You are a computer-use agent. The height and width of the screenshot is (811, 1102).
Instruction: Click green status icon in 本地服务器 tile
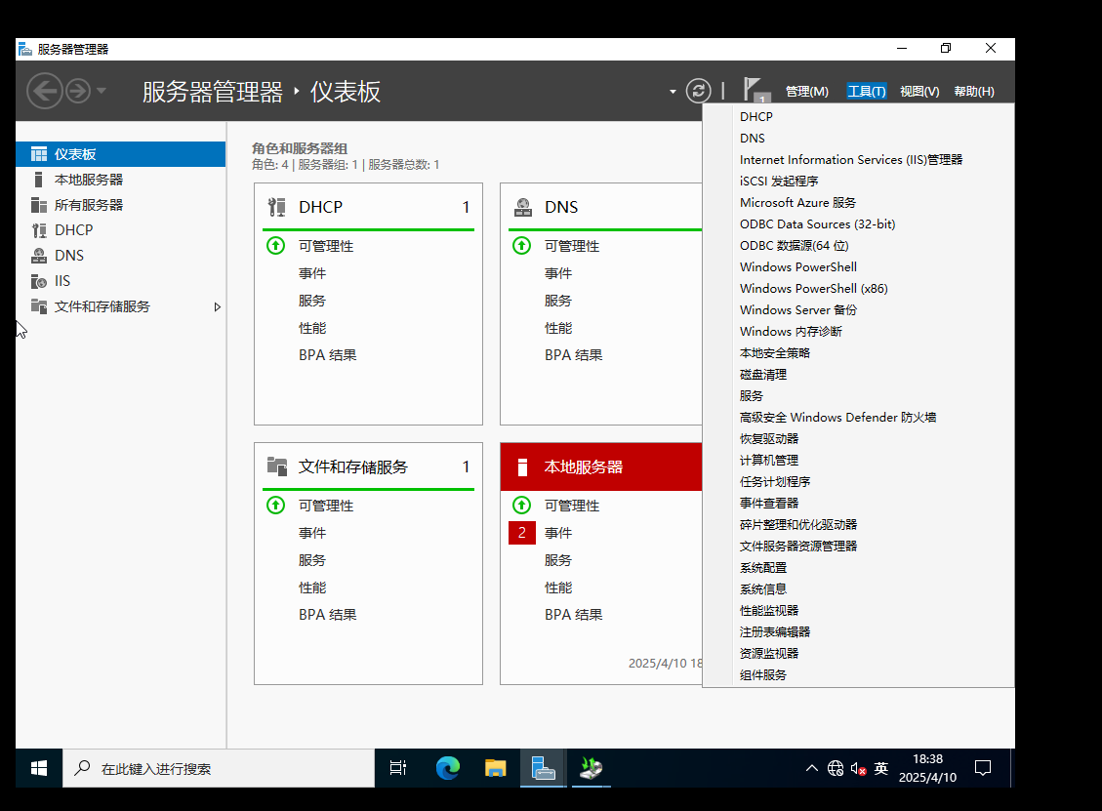tap(521, 506)
